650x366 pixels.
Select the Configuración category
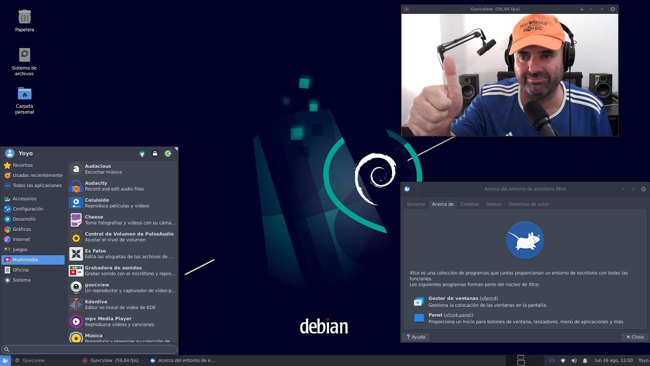[33, 209]
